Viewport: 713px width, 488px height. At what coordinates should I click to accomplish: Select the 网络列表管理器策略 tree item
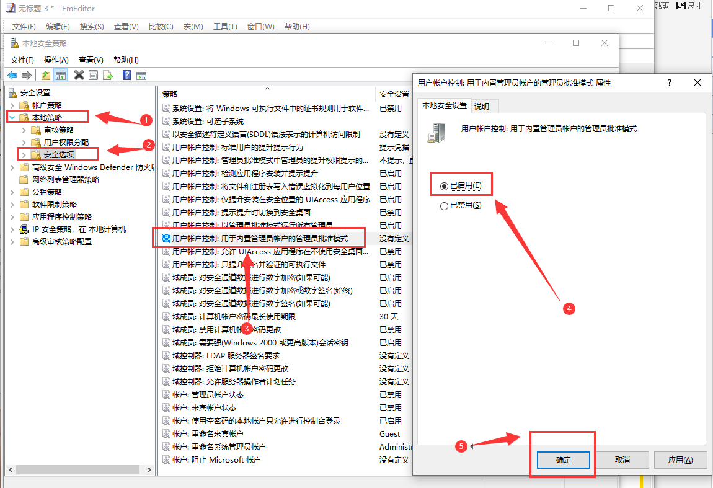[x=66, y=180]
